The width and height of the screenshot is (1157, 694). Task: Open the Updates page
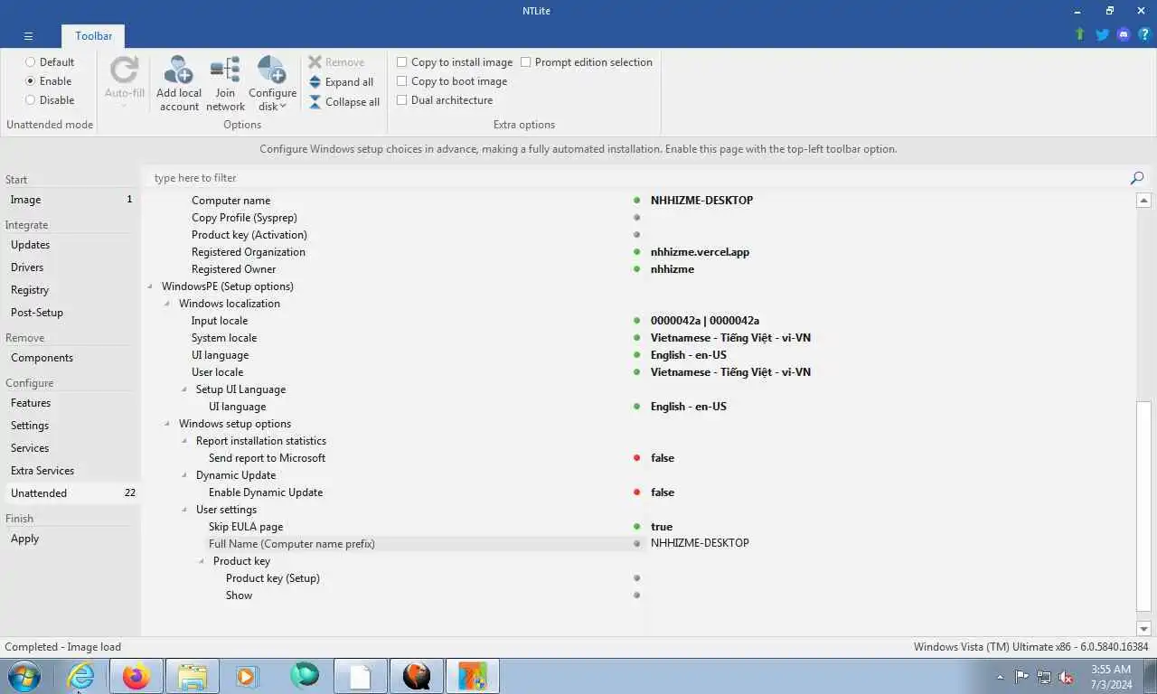[71, 245]
